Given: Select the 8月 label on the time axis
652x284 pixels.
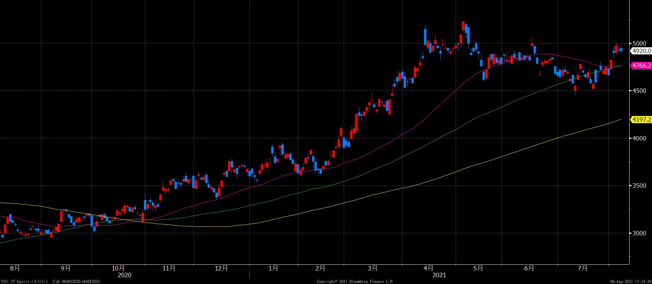Looking at the screenshot, I should click(15, 268).
